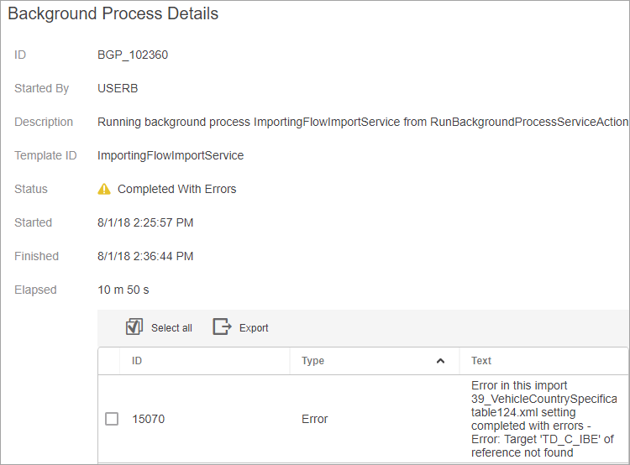630x465 pixels.
Task: Sort by the ID column header
Action: click(138, 361)
